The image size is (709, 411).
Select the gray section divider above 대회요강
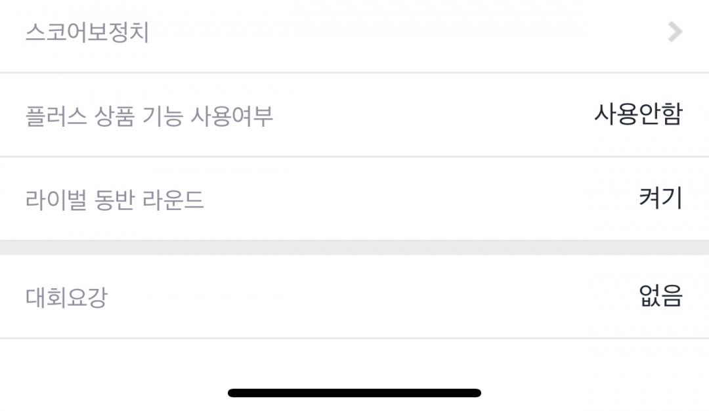click(x=354, y=248)
